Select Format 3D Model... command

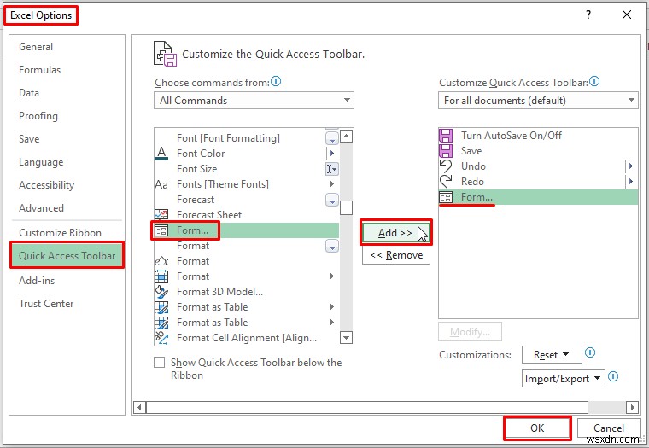coord(246,292)
